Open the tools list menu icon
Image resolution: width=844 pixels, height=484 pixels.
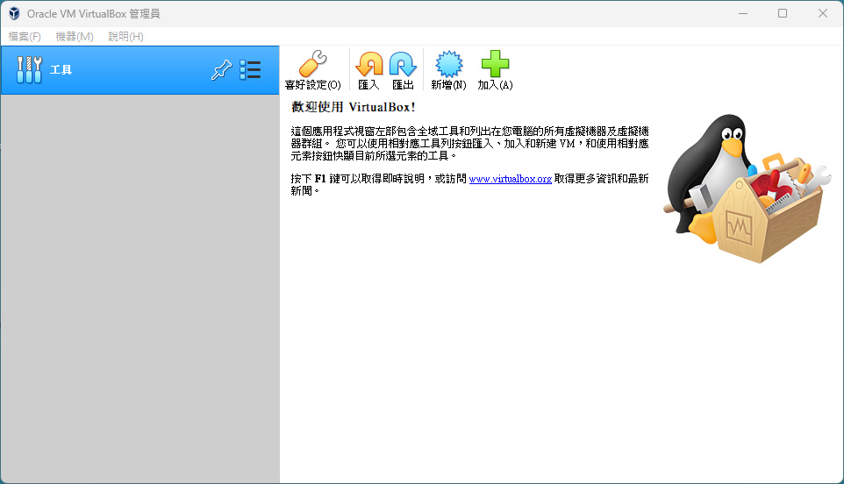point(250,70)
